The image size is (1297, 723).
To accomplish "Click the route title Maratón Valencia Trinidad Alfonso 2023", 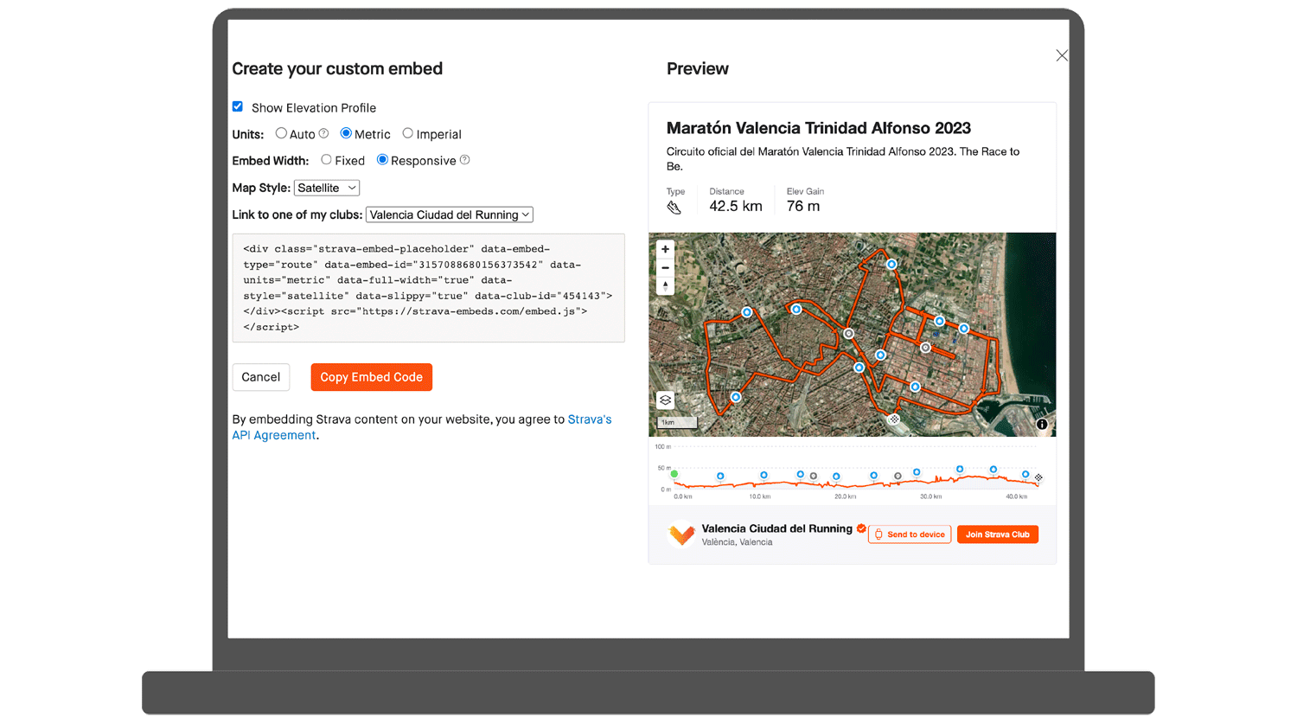I will tap(819, 128).
